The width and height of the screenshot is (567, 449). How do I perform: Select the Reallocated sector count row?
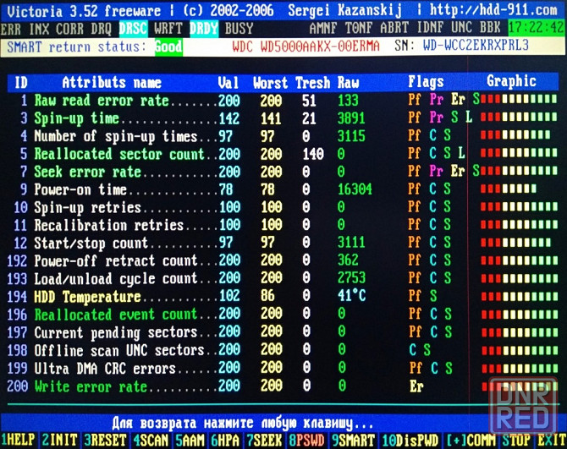[118, 154]
